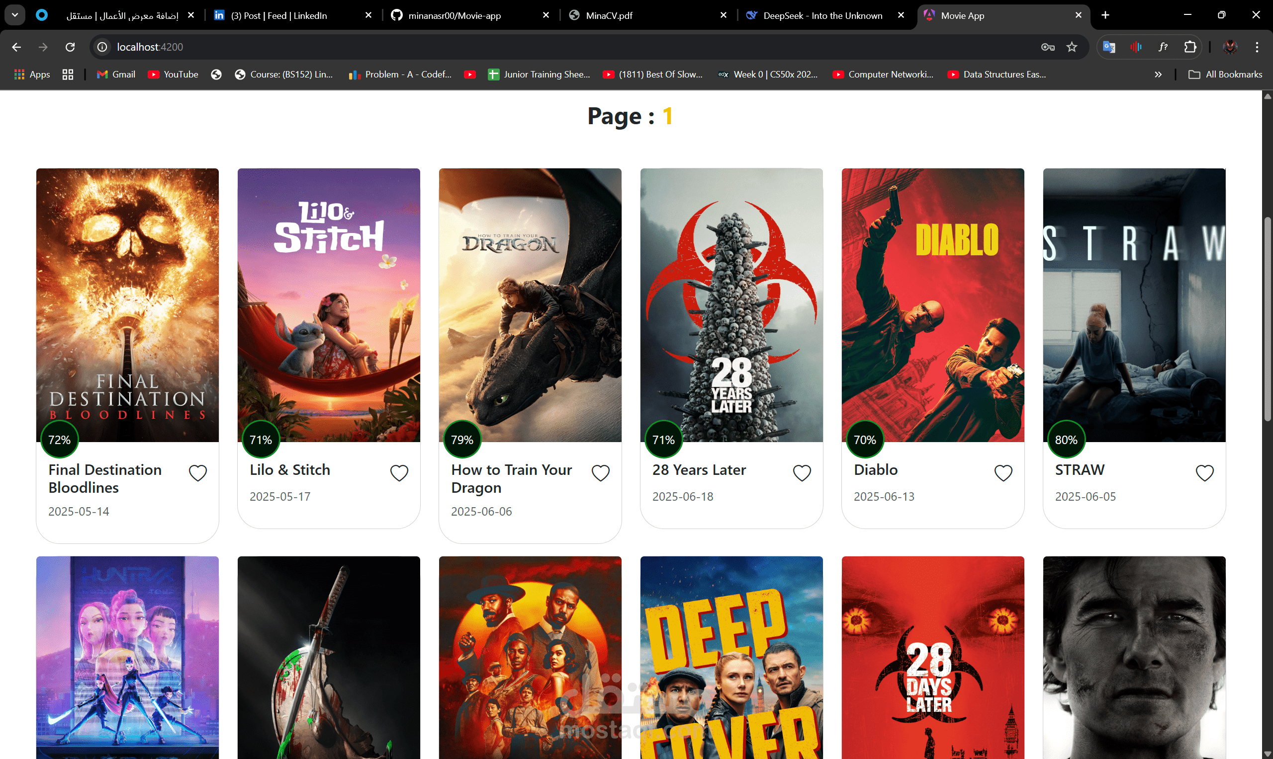Open the Lilo & Stitch poster
This screenshot has height=759, width=1273.
click(x=329, y=305)
